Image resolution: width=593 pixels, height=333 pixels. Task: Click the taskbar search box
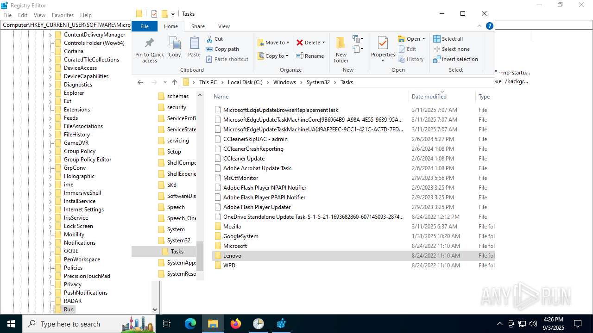[x=88, y=324]
